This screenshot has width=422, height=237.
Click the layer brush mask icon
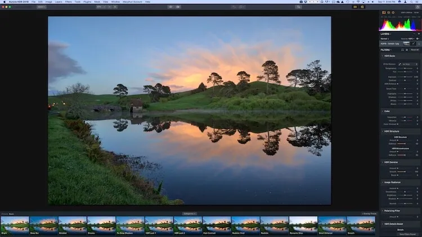click(x=412, y=43)
